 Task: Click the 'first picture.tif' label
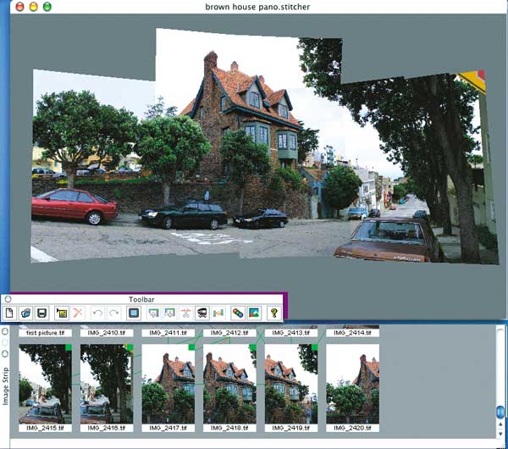[45, 333]
